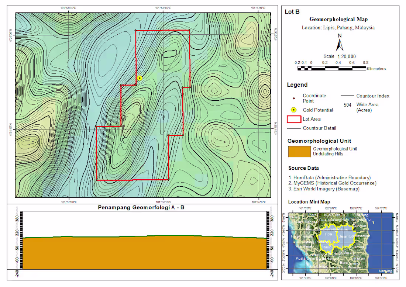This screenshot has width=406, height=287.
Task: Click the 'Geomorphological Map' heading
Action: [x=338, y=19]
